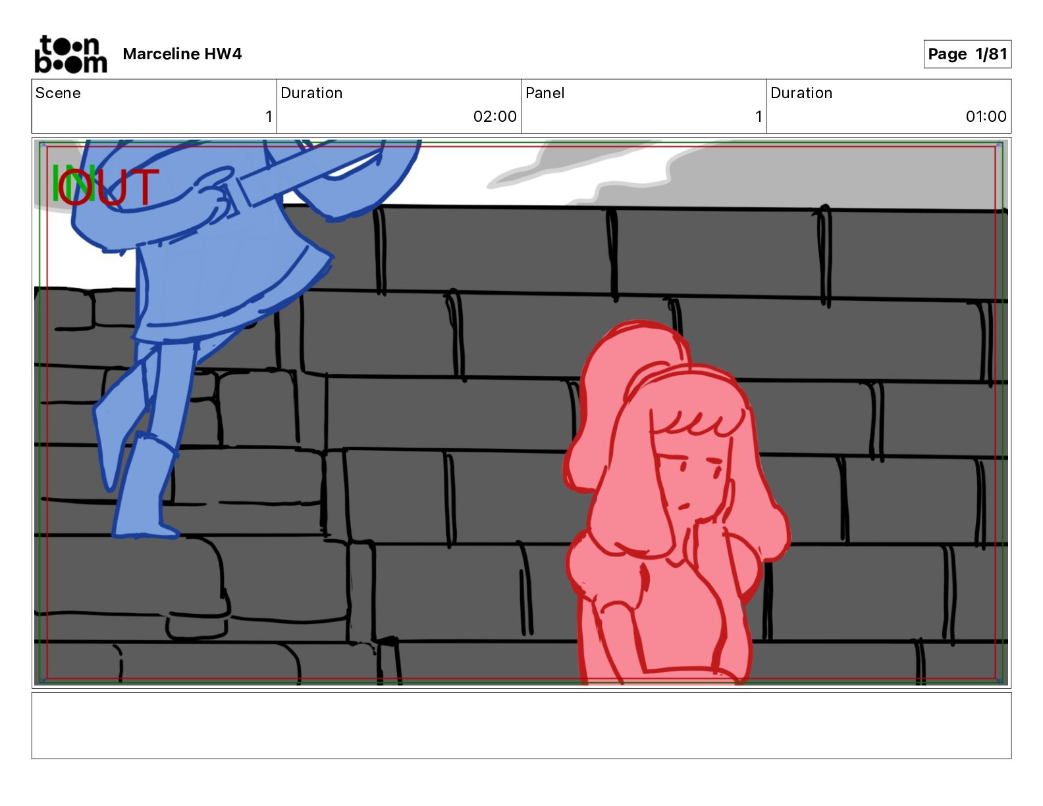Image resolution: width=1043 pixels, height=806 pixels.
Task: Click the scene Duration value 02:00
Action: pos(495,117)
